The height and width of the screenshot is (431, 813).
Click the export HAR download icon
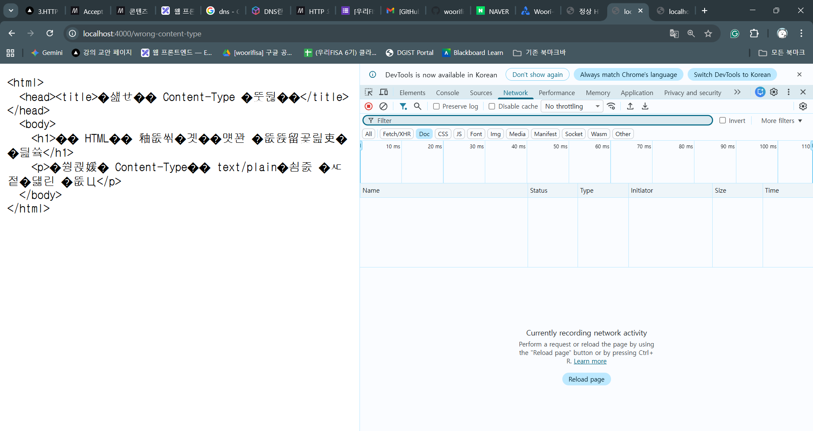[645, 106]
